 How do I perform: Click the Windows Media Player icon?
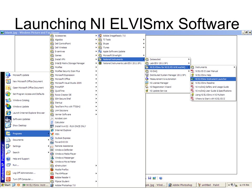coord(52,154)
